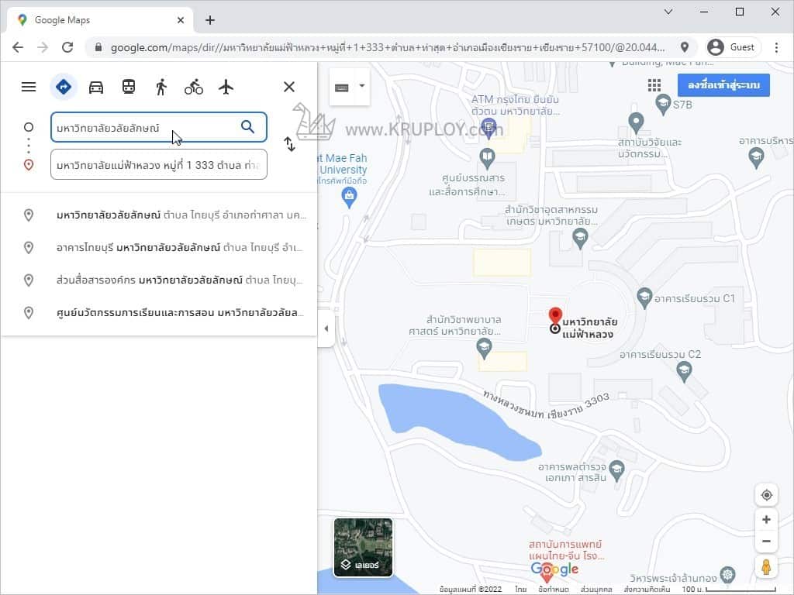This screenshot has height=595, width=794.
Task: Close the directions panel
Action: pos(289,87)
